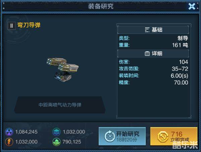Close the 装备研究 dialog
The width and height of the screenshot is (201, 152).
[192, 6]
